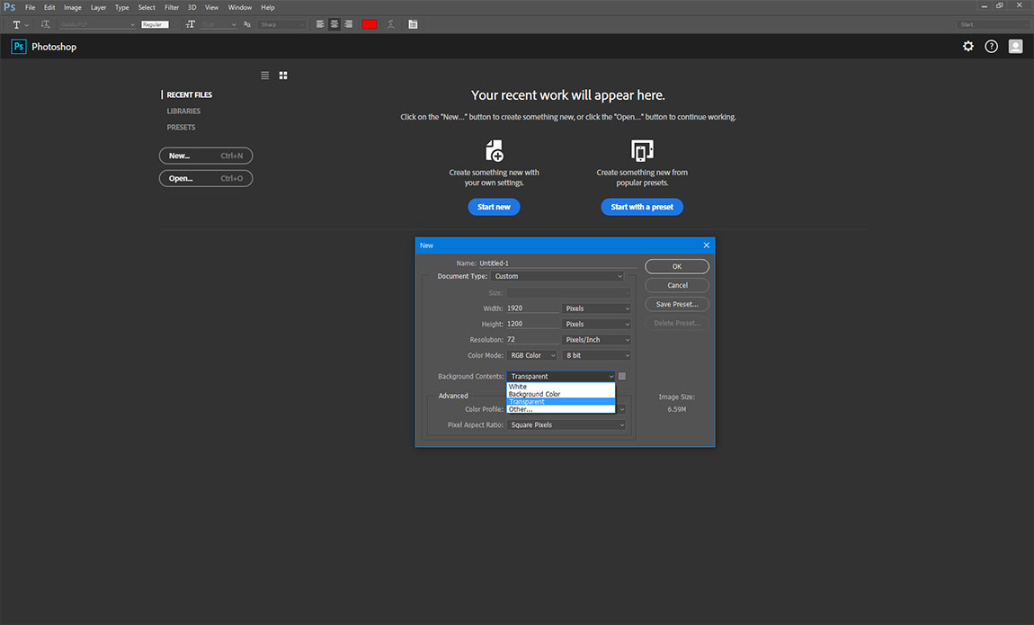Open the Image menu
The width and height of the screenshot is (1034, 625).
(73, 7)
